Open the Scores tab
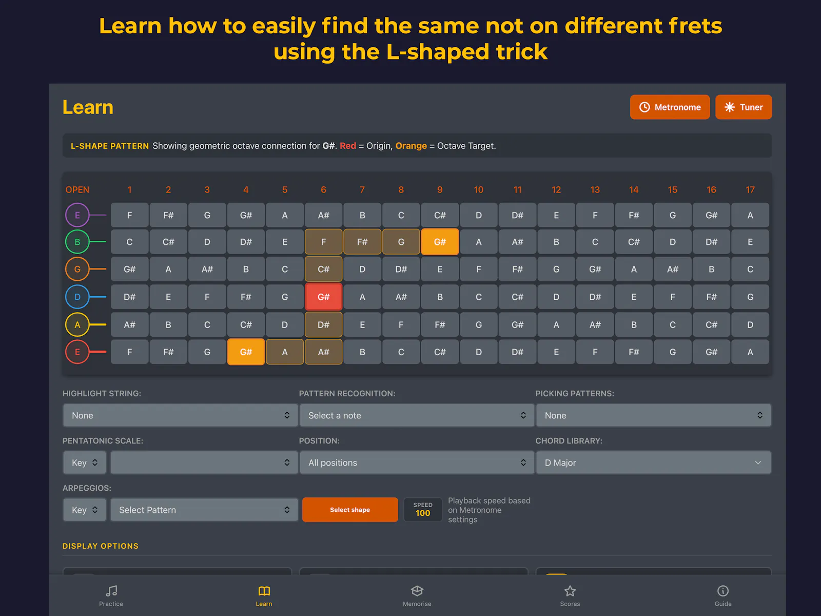The image size is (821, 616). 570,596
